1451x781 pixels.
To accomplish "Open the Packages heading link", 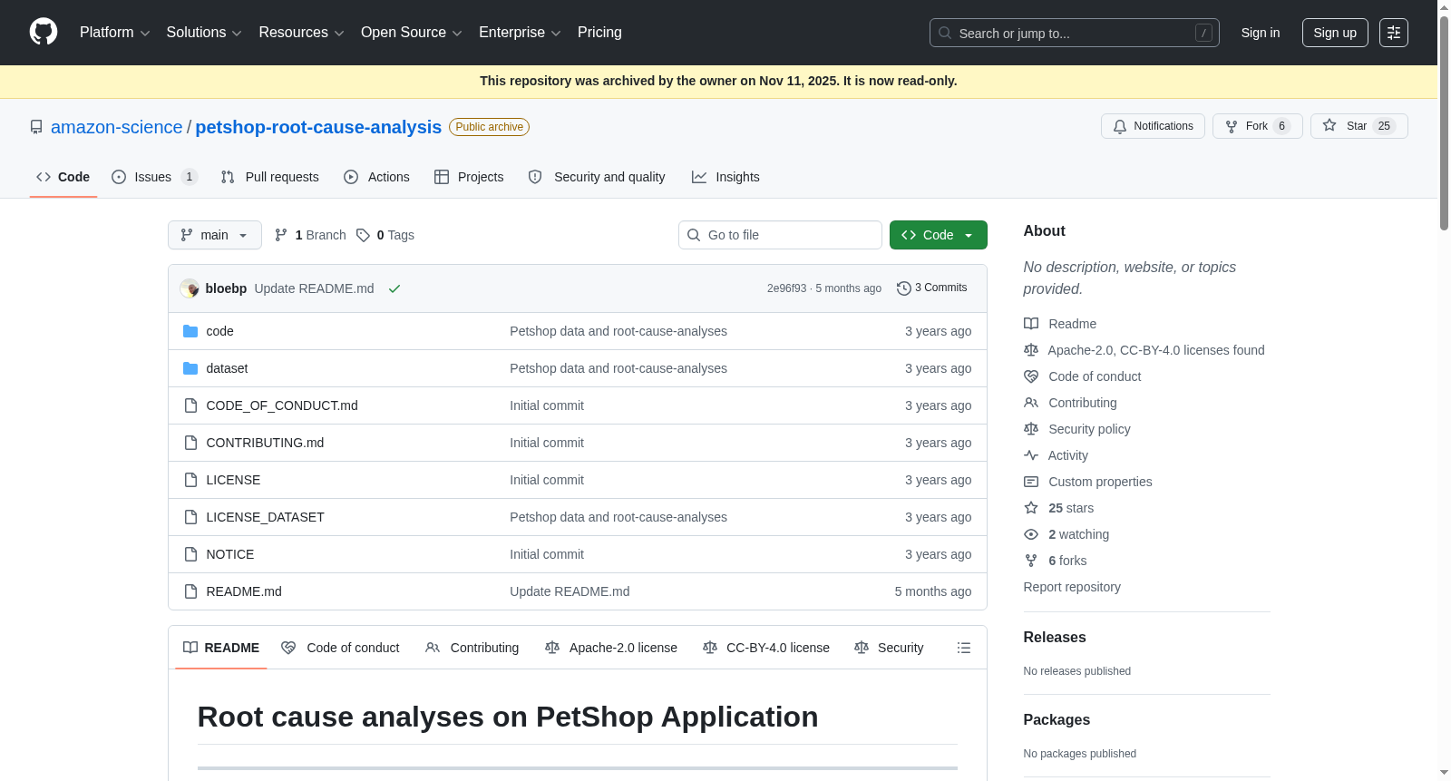I will [1057, 720].
